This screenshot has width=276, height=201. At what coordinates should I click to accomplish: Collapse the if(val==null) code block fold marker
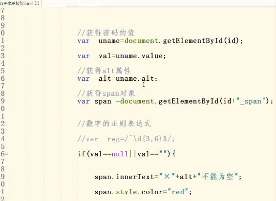(x=6, y=154)
